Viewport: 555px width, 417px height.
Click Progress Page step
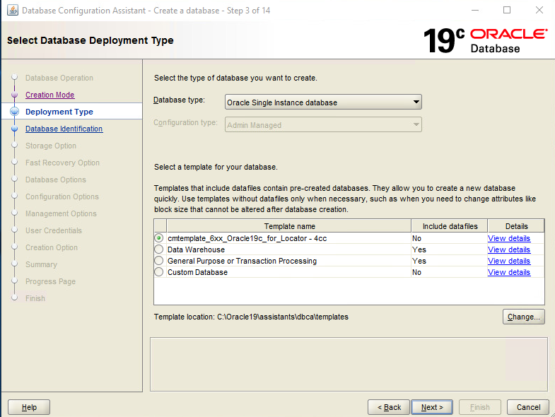pos(50,282)
